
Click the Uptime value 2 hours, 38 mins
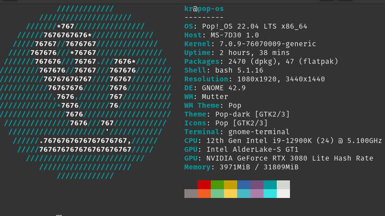click(x=255, y=53)
